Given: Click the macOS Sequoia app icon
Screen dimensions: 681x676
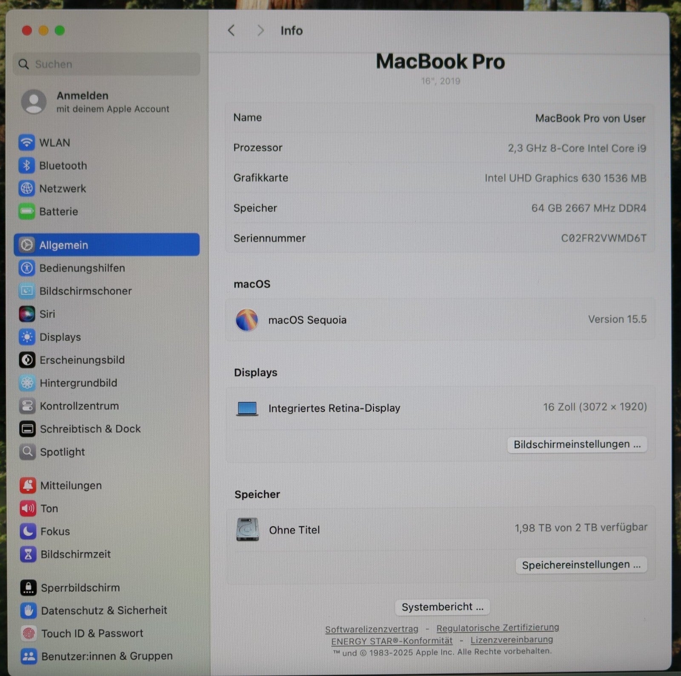Looking at the screenshot, I should pyautogui.click(x=248, y=320).
